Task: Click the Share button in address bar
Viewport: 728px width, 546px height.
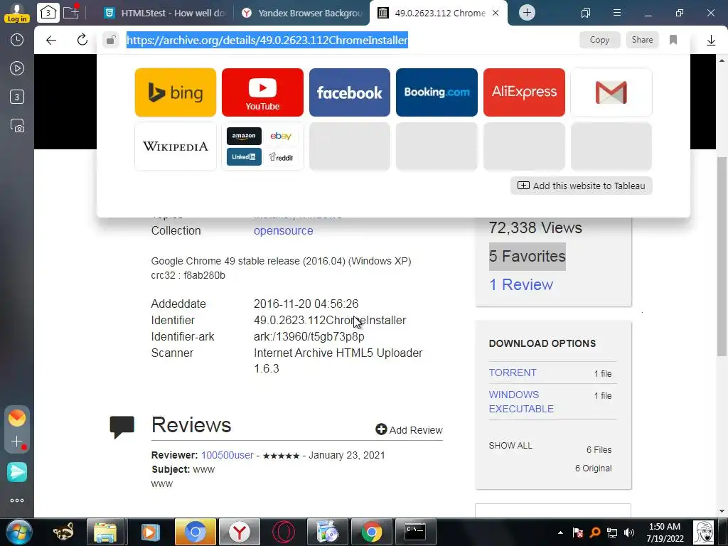Action: coord(642,40)
